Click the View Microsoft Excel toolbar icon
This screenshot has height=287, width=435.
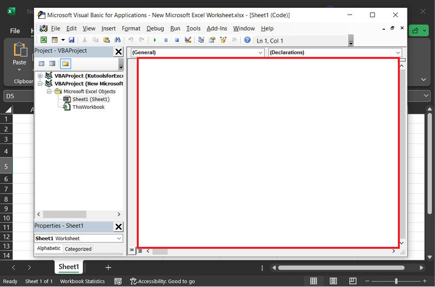44,40
